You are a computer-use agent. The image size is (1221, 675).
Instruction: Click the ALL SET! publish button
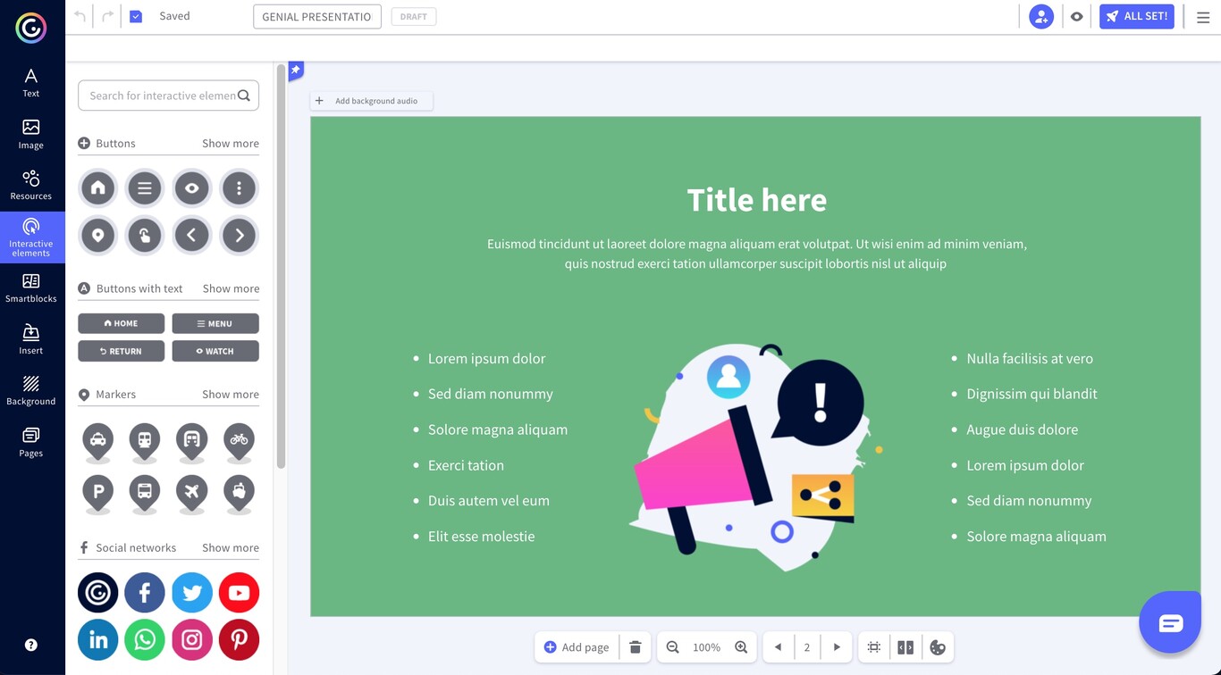pyautogui.click(x=1136, y=15)
